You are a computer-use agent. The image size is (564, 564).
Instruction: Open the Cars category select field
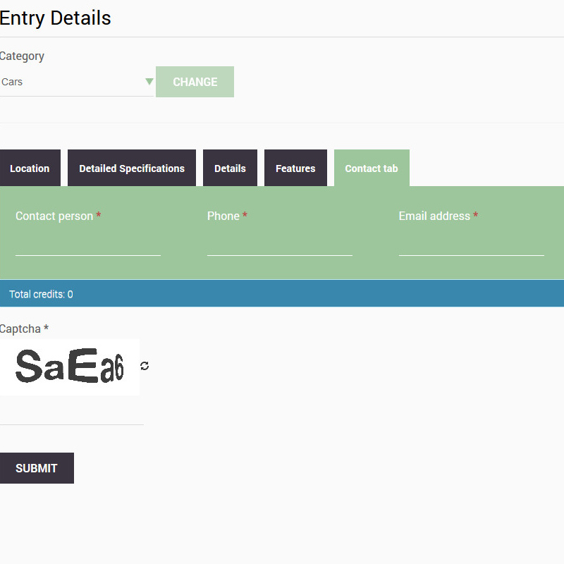click(x=70, y=82)
